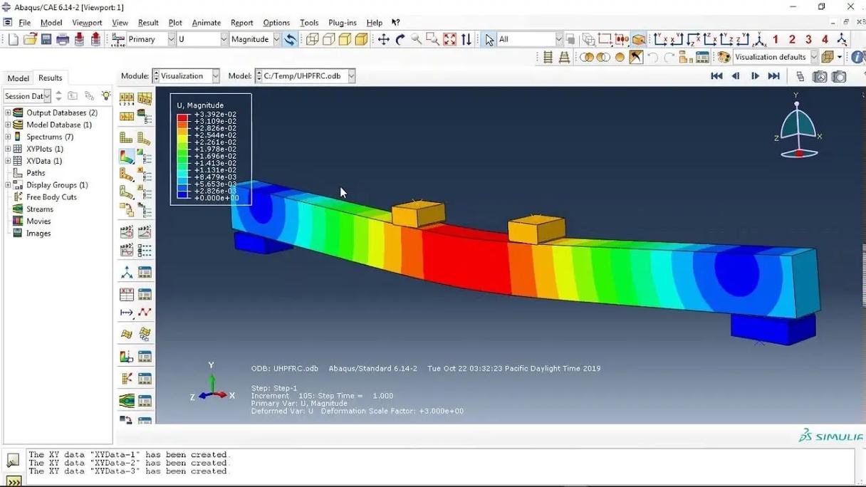Viewport: 866px width, 487px height.
Task: Select the Rotate View tool
Action: [x=400, y=40]
